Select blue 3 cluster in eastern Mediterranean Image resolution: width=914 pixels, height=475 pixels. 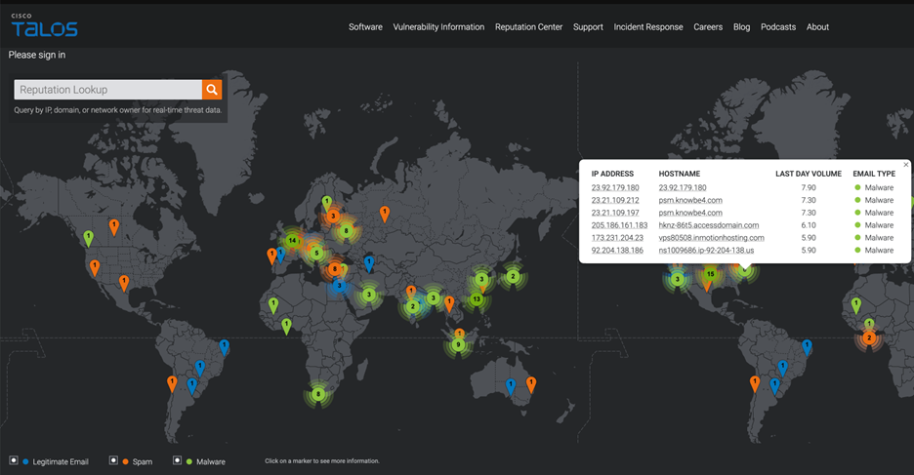point(339,286)
